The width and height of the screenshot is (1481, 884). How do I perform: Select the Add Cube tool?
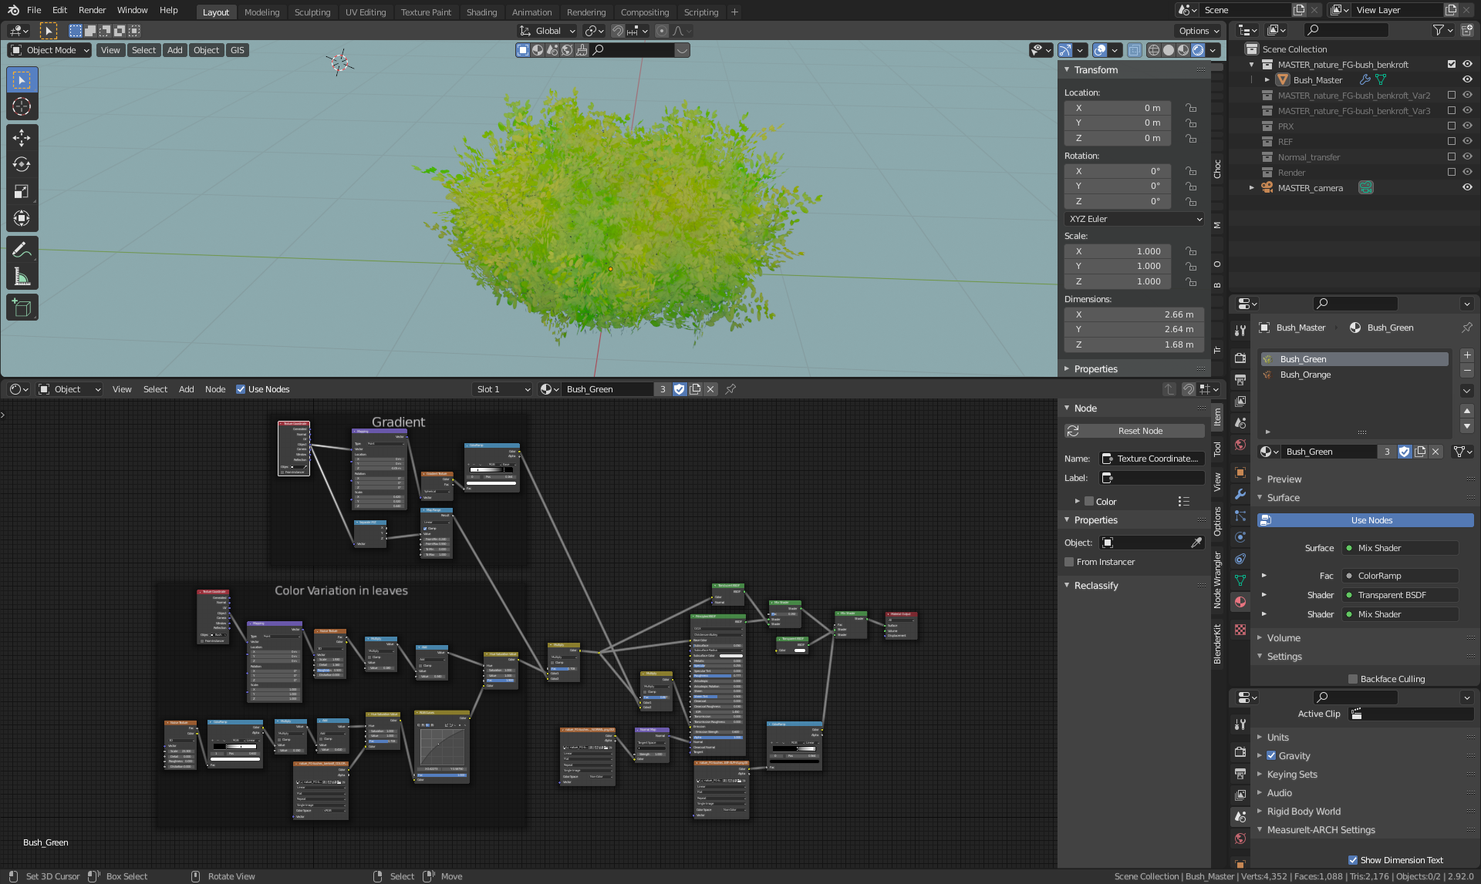[22, 308]
